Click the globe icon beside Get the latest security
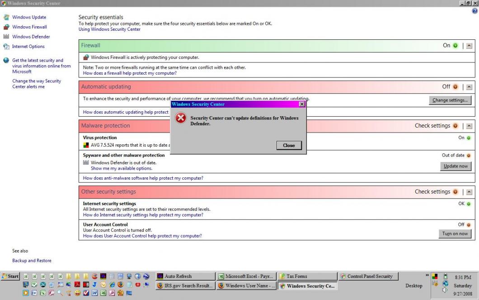Viewport: 479px width, 300px height. pos(6,60)
